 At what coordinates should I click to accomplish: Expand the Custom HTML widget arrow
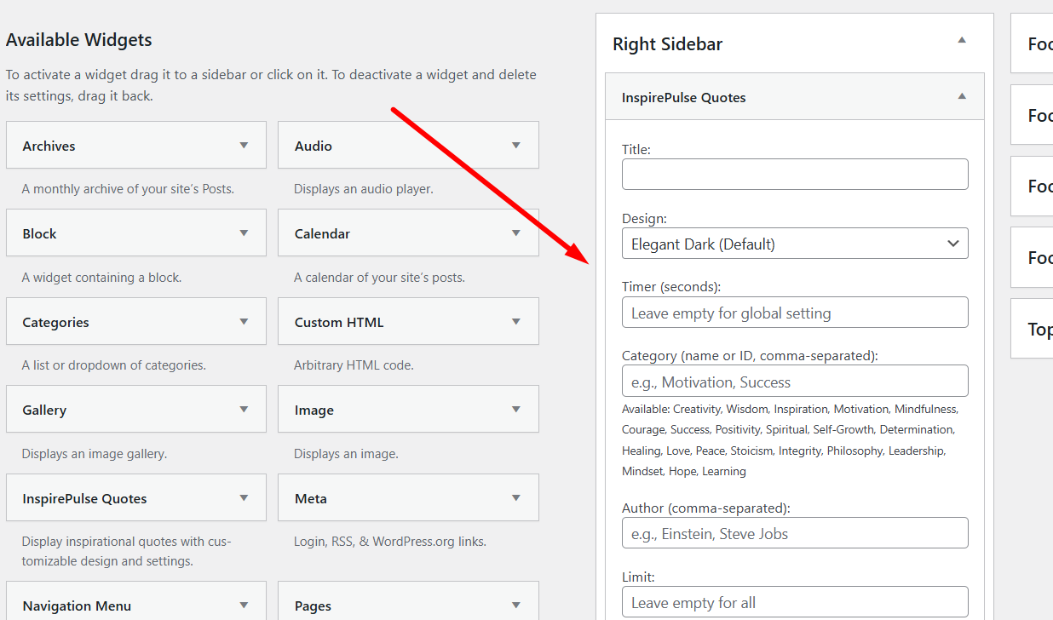click(x=515, y=322)
